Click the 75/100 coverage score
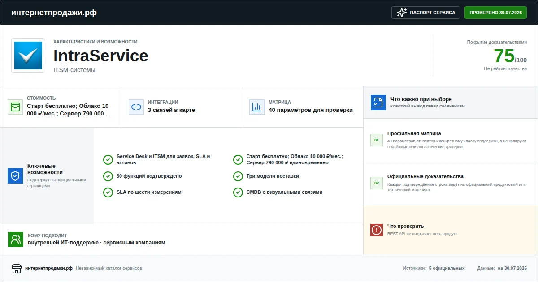Screen dimensions: 538x282 (510, 56)
